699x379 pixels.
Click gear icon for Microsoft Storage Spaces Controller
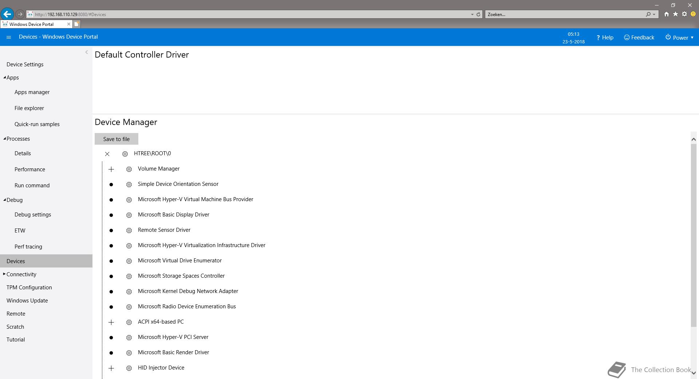129,276
